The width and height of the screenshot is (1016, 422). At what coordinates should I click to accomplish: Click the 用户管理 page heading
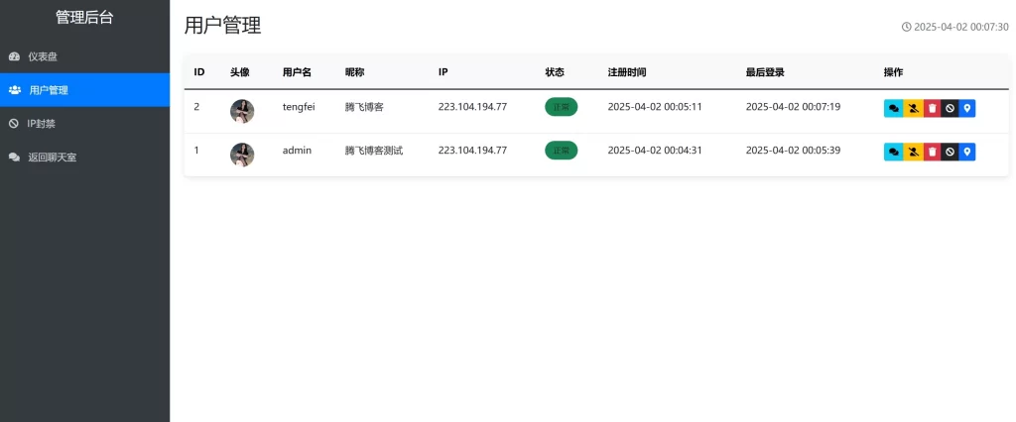(223, 26)
